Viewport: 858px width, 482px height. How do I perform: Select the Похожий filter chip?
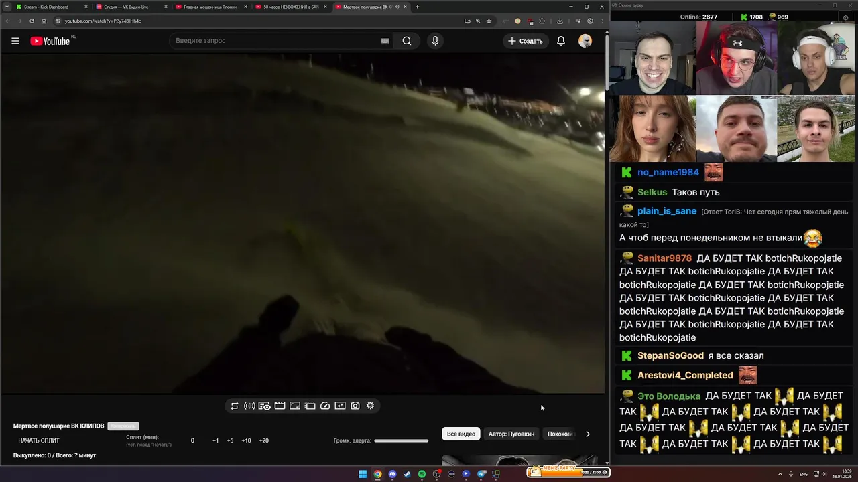(x=560, y=434)
